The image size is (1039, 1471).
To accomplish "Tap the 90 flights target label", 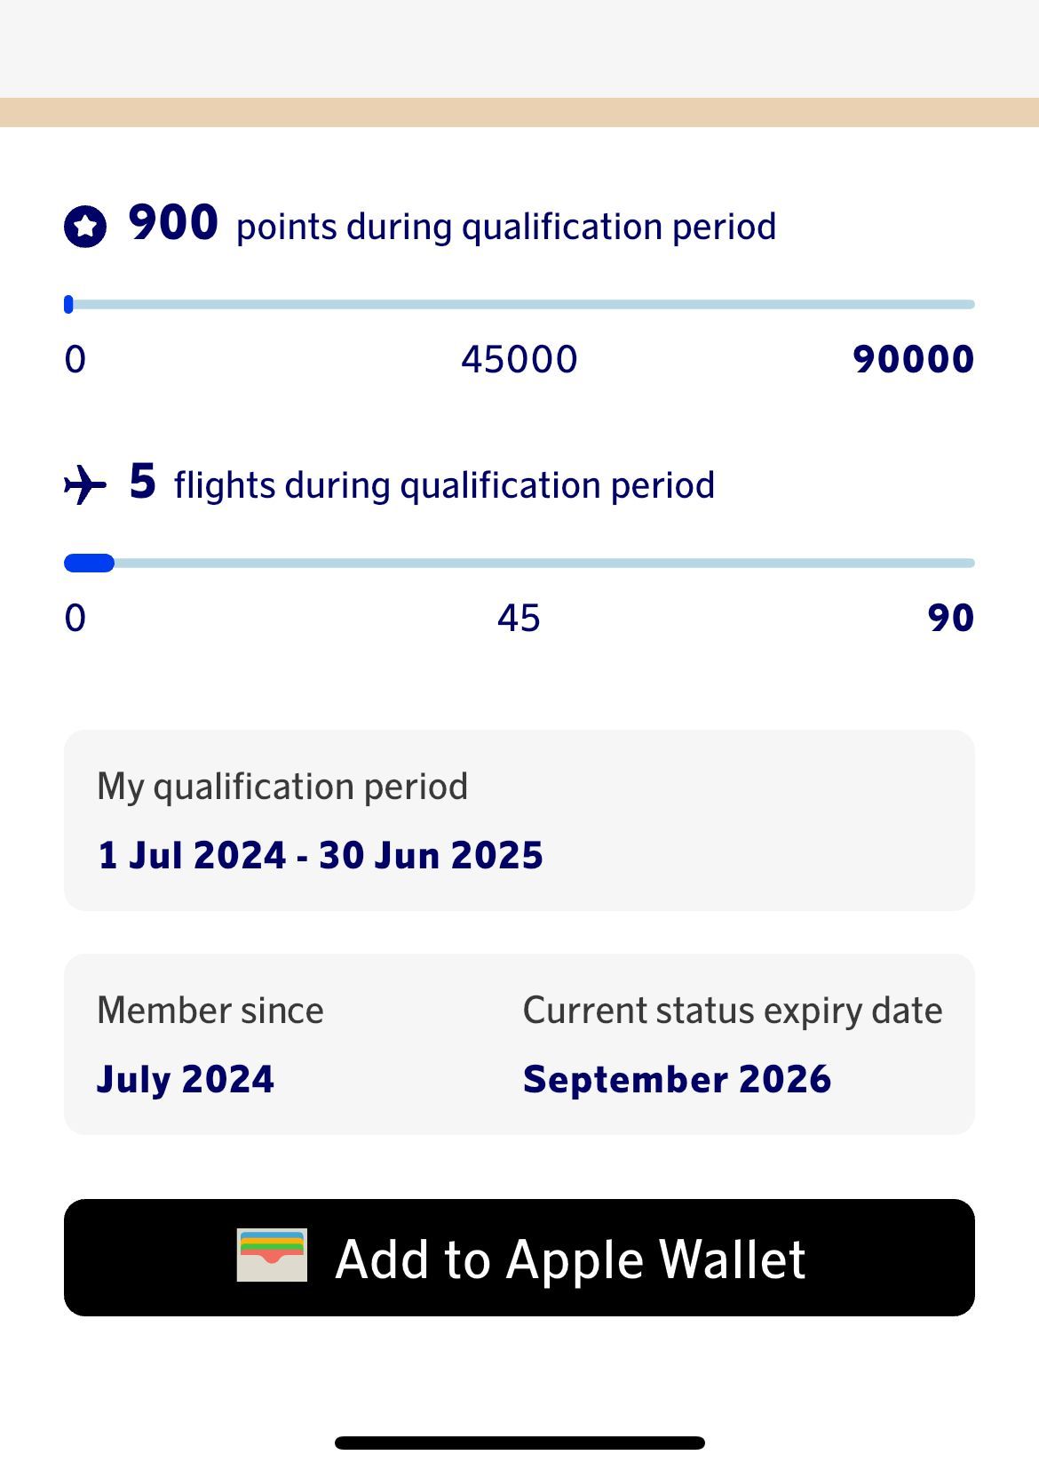I will (x=950, y=619).
